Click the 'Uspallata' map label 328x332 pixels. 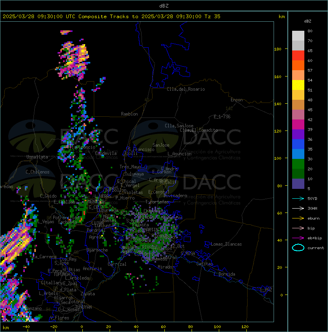pyautogui.click(x=37, y=157)
